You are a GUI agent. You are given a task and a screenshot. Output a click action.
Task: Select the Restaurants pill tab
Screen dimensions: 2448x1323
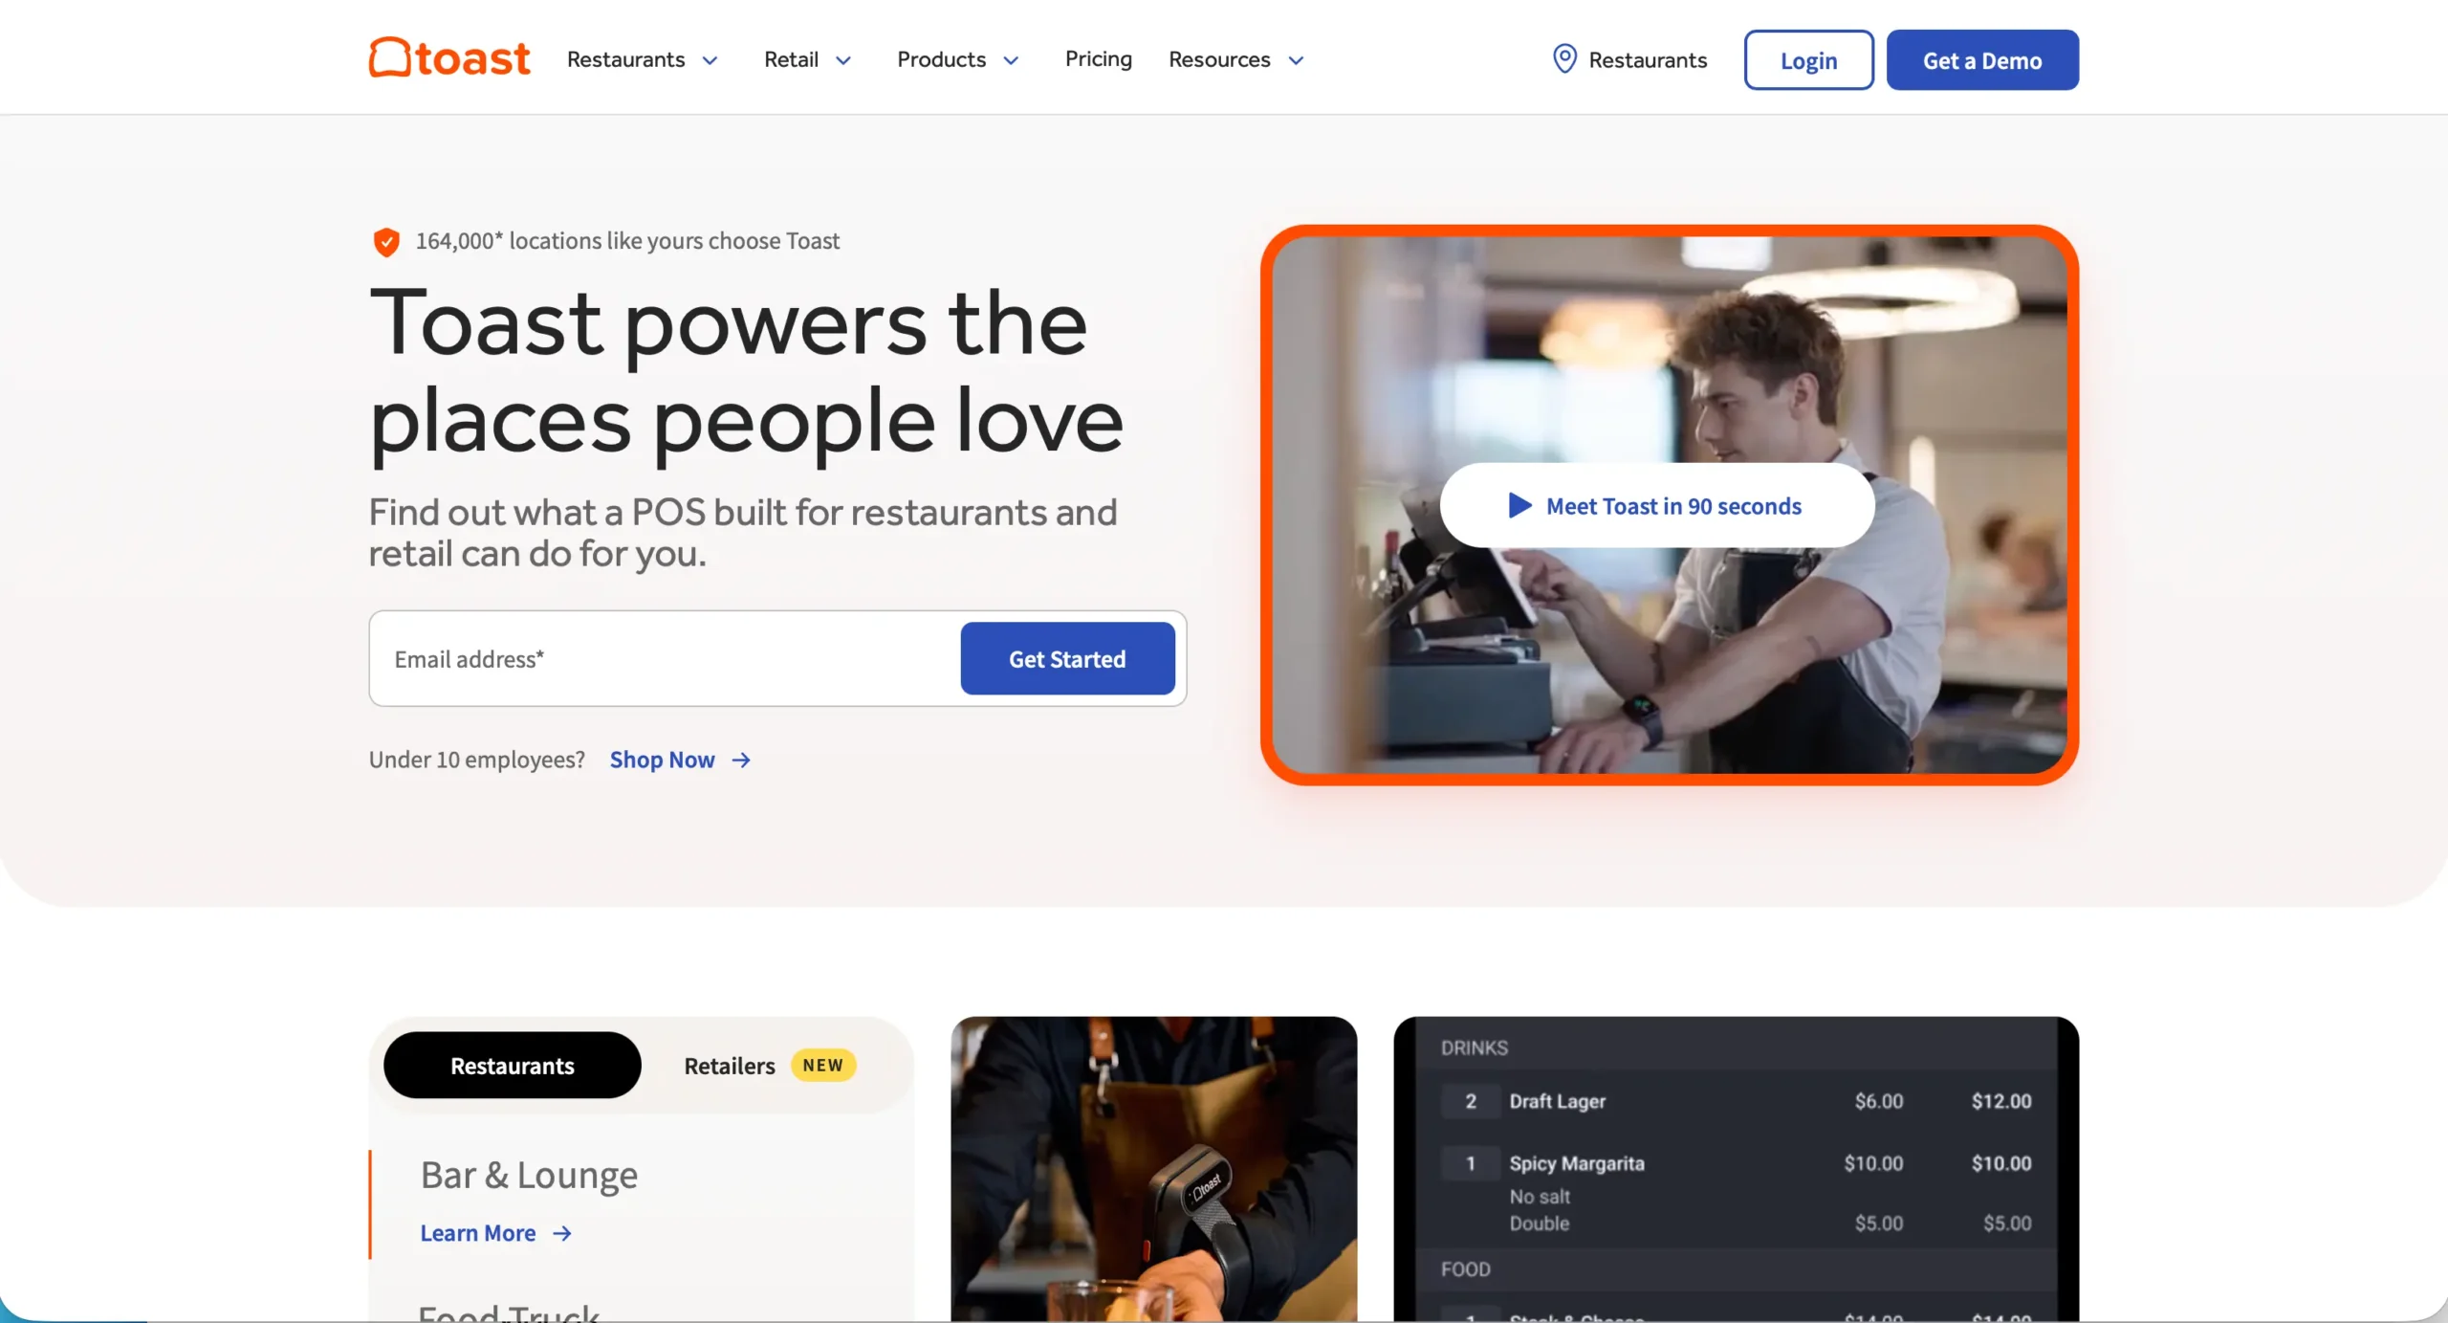tap(512, 1065)
